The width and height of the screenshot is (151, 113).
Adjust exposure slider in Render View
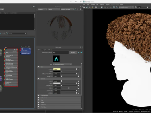[148, 7]
